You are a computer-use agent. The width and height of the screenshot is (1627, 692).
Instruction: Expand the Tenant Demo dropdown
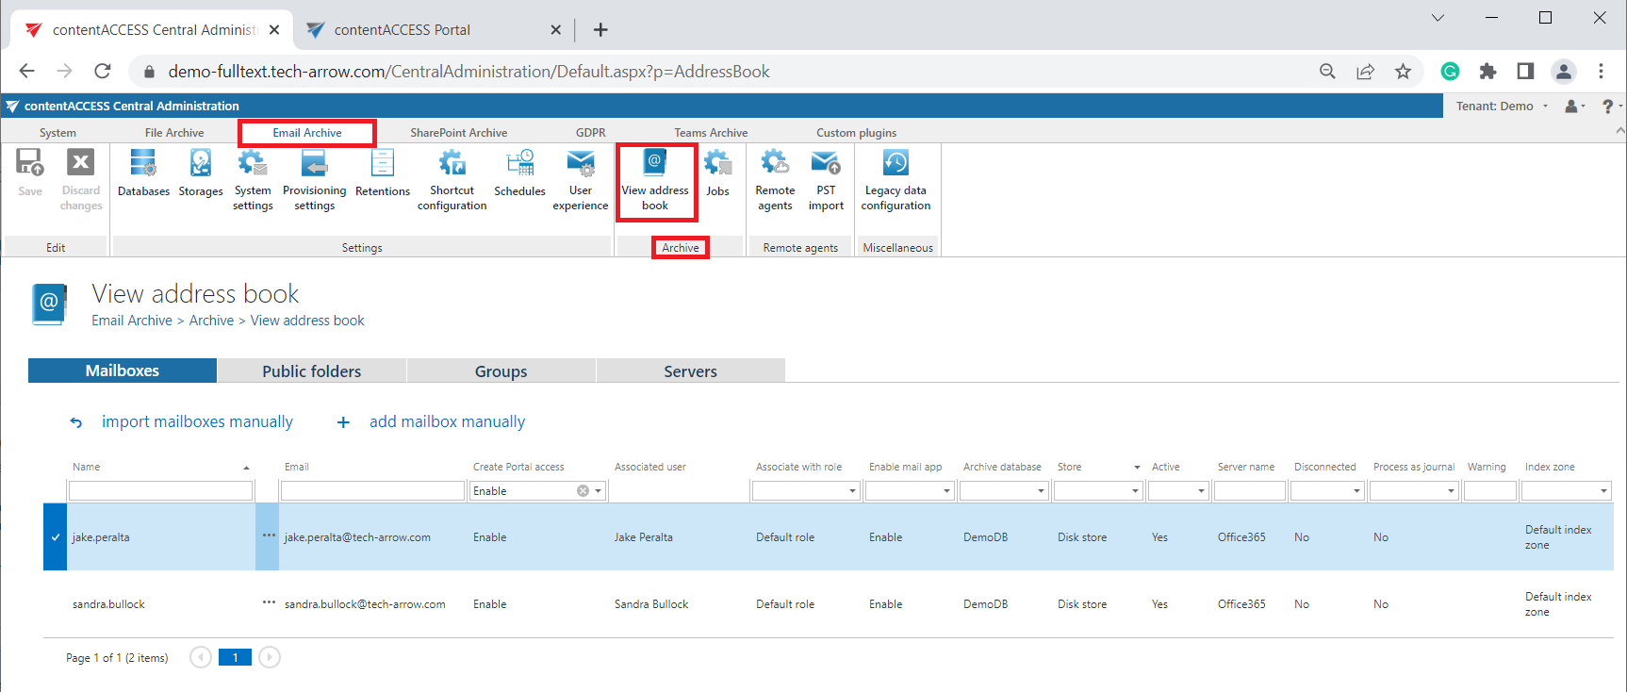coord(1502,107)
